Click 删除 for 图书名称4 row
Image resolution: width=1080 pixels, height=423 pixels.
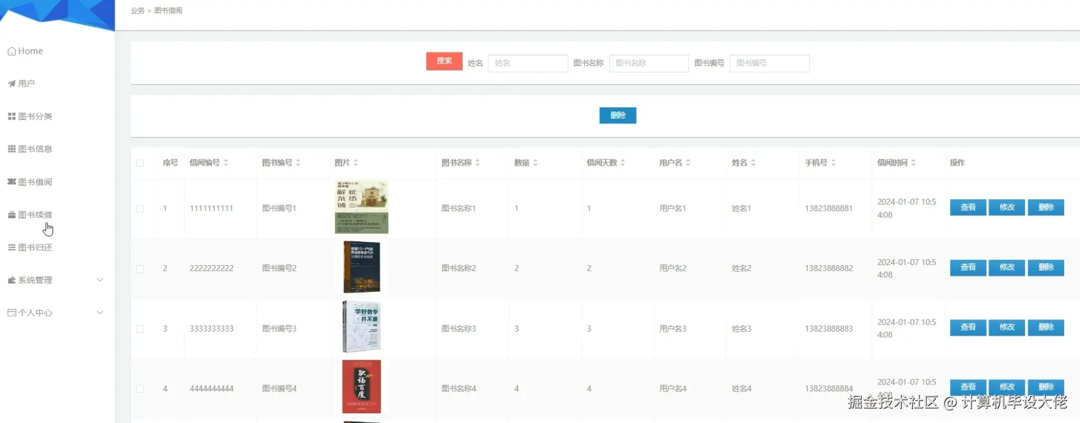click(x=1046, y=387)
